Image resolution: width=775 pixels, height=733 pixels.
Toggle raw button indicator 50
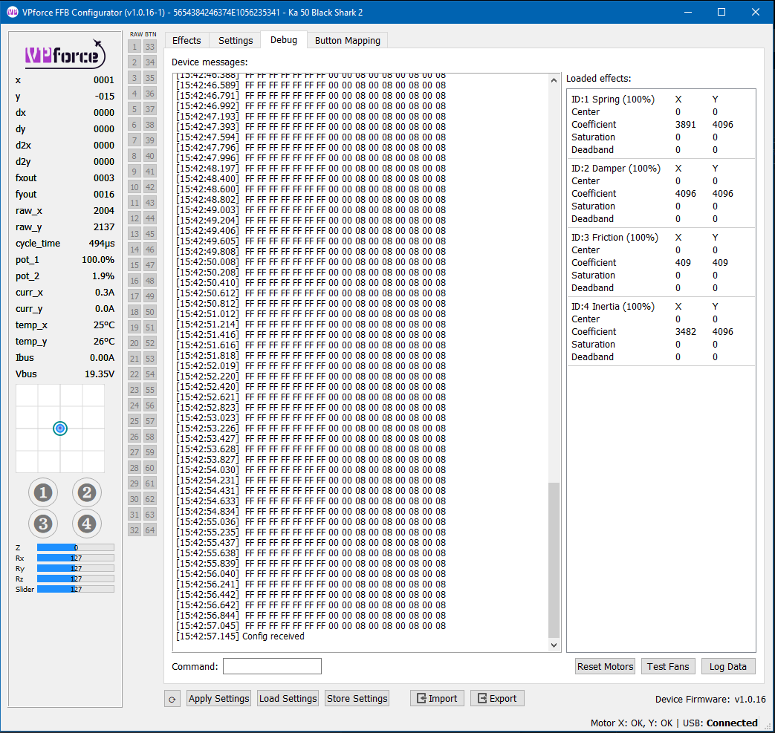pyautogui.click(x=150, y=312)
